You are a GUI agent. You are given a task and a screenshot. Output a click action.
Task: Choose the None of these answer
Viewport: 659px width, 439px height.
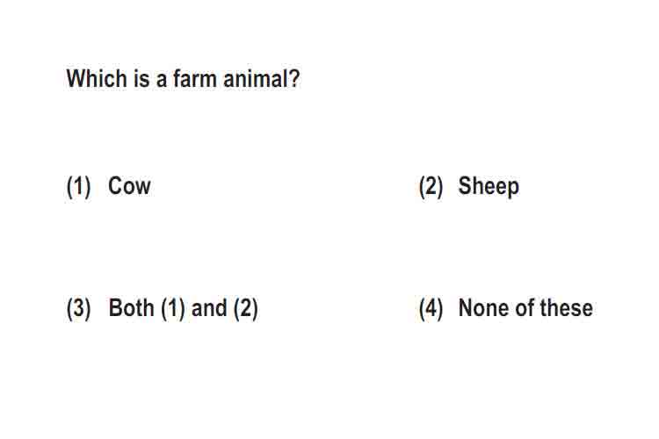point(525,308)
